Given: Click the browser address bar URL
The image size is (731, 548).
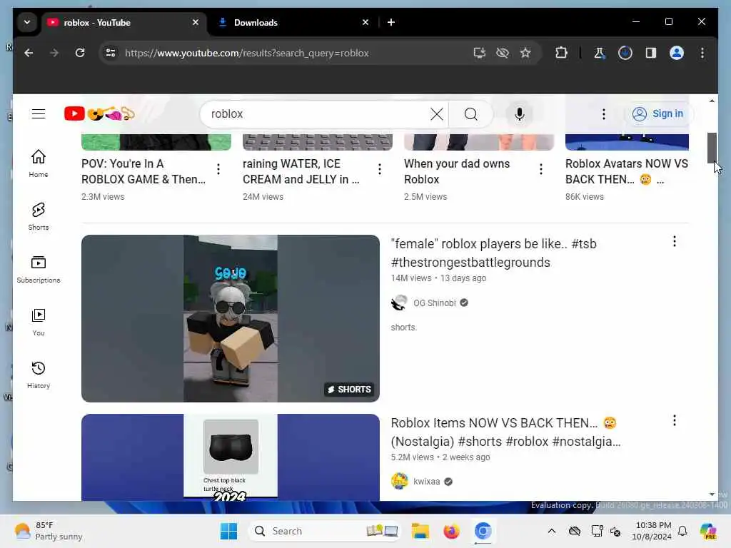Looking at the screenshot, I should click(246, 53).
